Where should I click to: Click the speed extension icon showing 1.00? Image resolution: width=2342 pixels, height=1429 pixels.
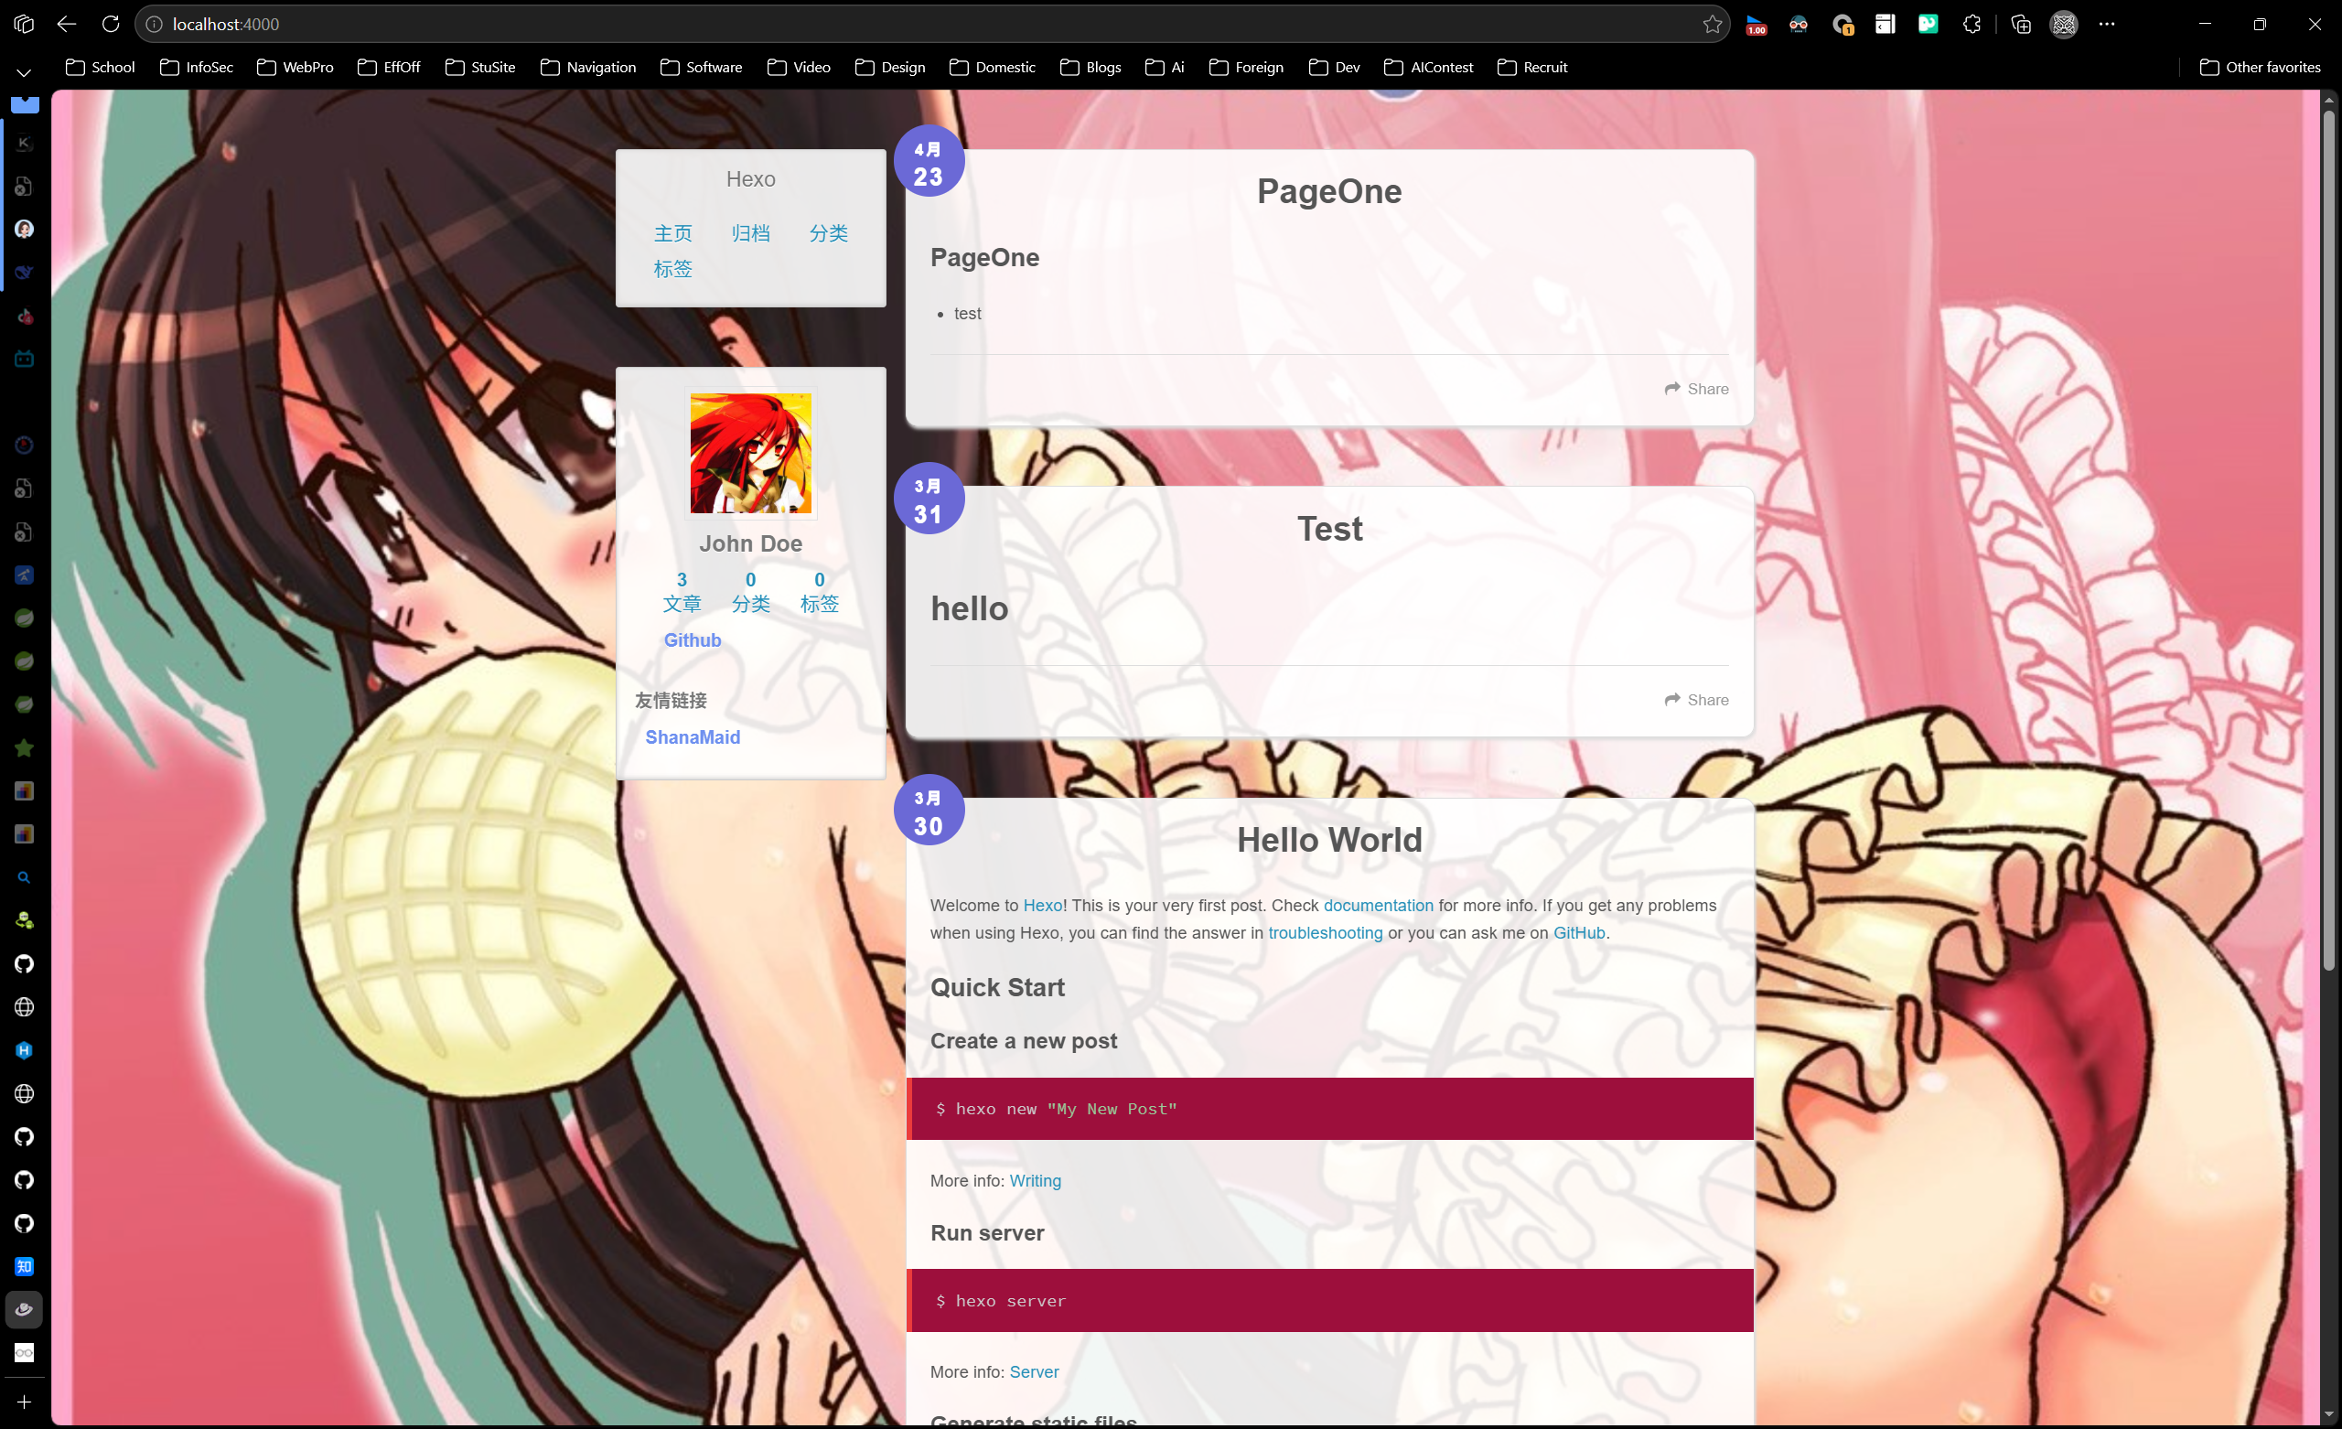coord(1756,24)
